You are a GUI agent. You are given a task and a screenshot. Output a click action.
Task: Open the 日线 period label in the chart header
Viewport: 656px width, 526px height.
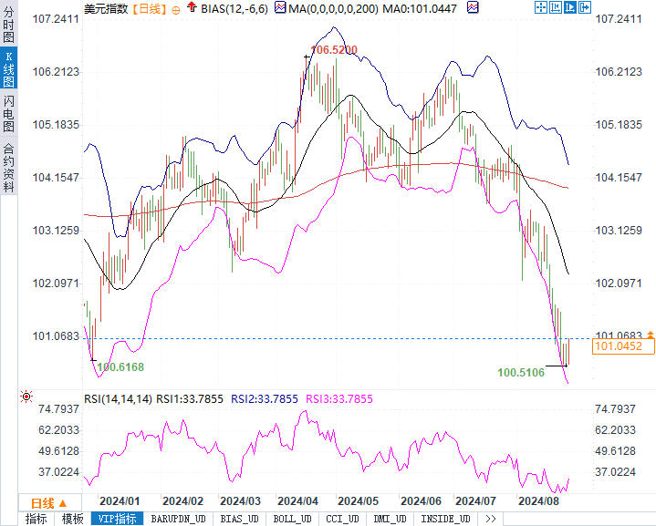[150, 9]
